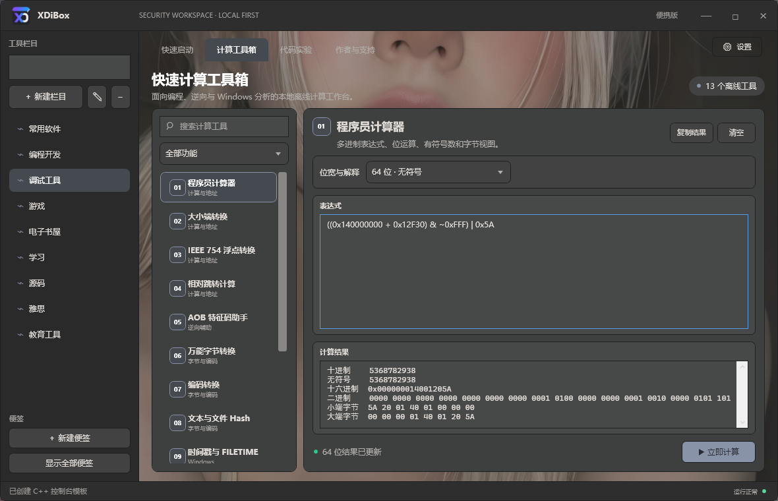Open settings via the gear icon
Image resolution: width=778 pixels, height=501 pixels.
[727, 47]
